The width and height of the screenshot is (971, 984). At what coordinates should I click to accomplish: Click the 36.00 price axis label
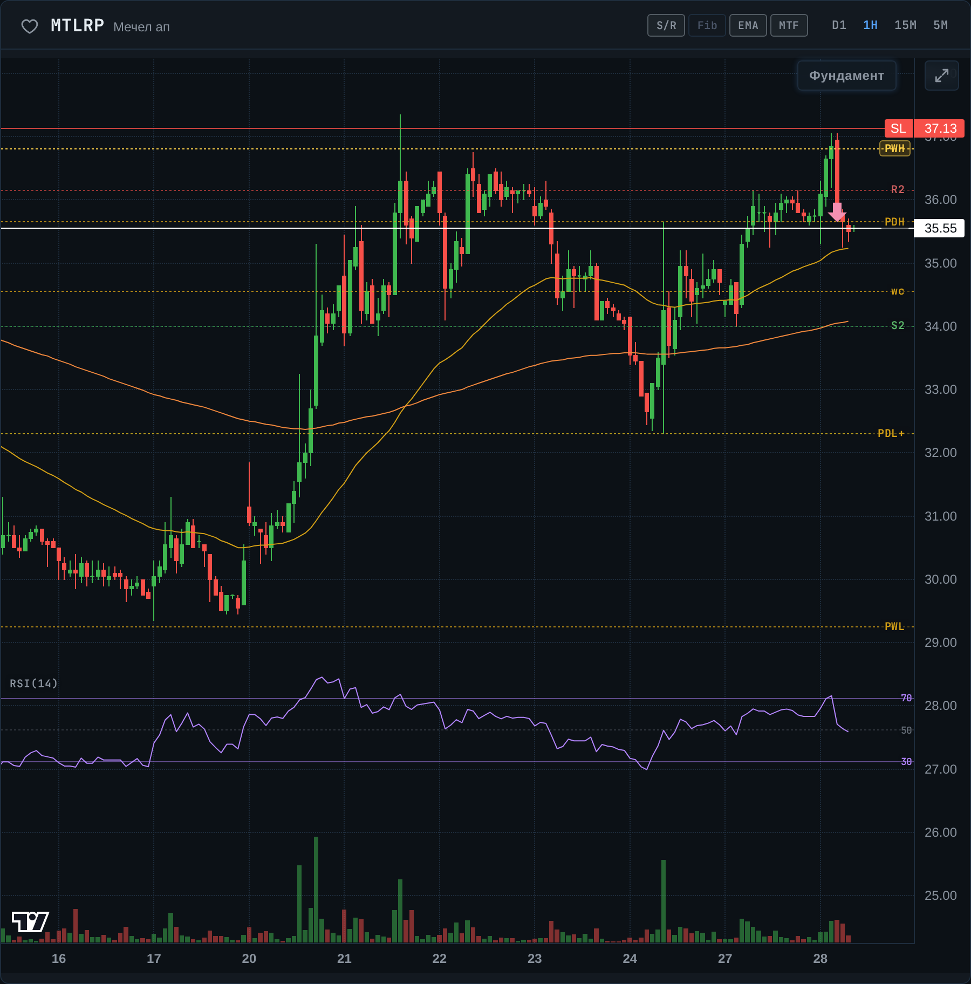pyautogui.click(x=940, y=200)
